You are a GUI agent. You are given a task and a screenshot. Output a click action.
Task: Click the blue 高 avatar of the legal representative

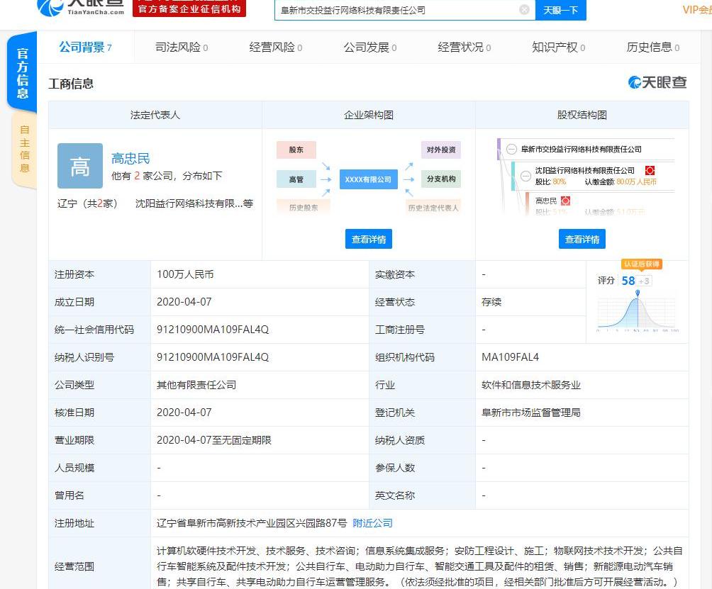pos(80,166)
